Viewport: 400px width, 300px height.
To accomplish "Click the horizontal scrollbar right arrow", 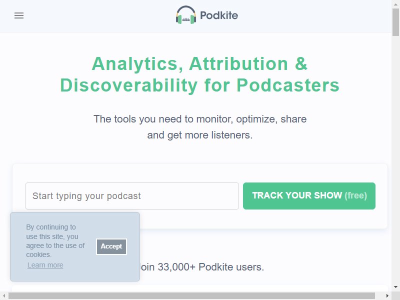I will 387,296.
